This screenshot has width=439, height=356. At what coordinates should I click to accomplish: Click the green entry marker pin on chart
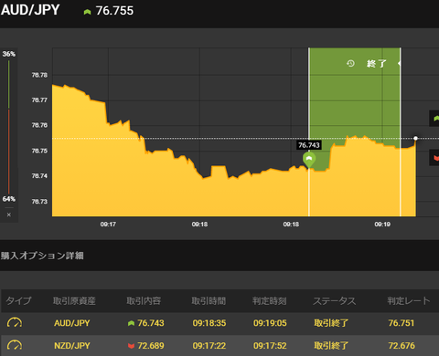tap(309, 160)
